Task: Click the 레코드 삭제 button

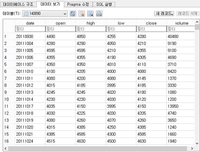Action: click(x=188, y=13)
